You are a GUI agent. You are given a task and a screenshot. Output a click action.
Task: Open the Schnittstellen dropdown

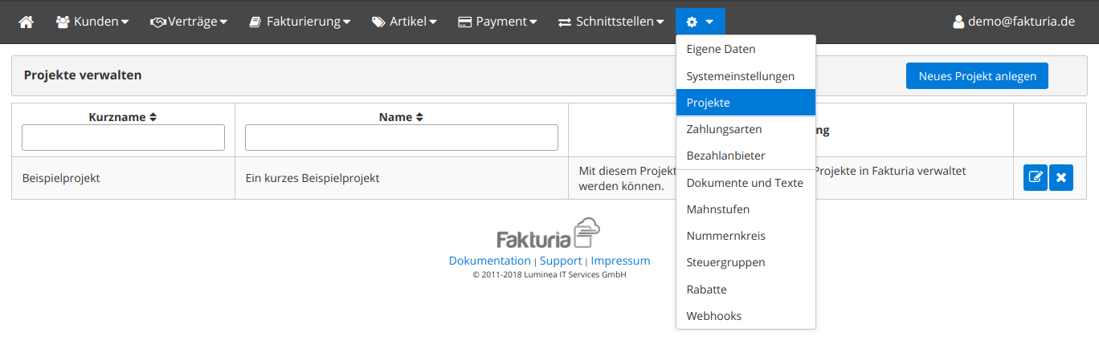click(x=611, y=22)
